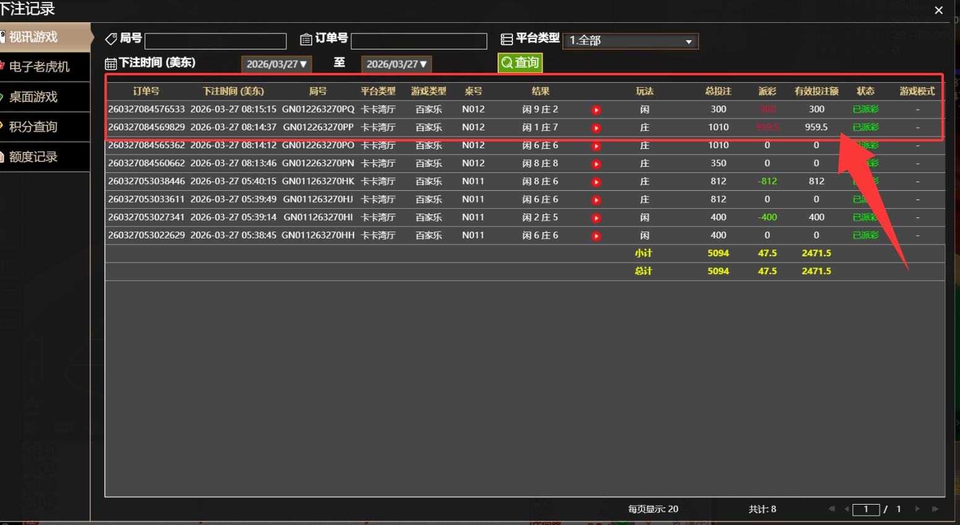Click the 局号 input field

[215, 41]
